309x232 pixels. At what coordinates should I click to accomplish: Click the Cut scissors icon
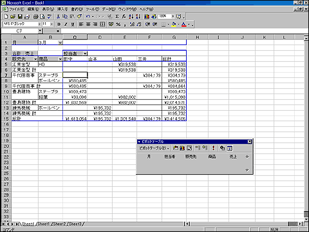point(58,17)
